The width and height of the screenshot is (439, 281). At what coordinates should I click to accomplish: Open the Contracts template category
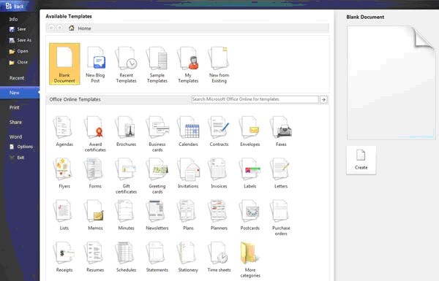[x=219, y=131]
